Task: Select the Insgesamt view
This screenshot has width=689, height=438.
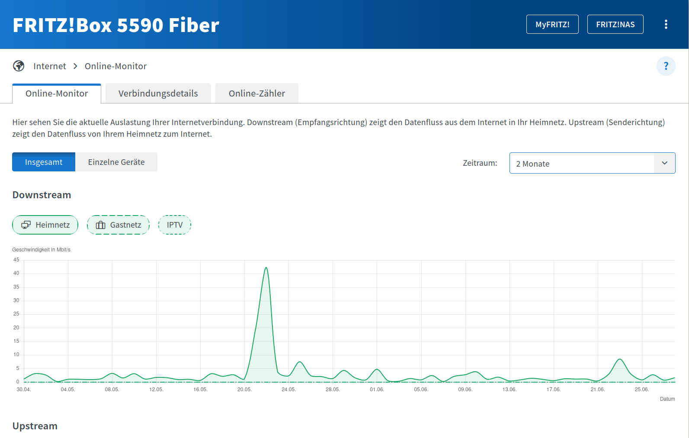Action: pyautogui.click(x=44, y=162)
